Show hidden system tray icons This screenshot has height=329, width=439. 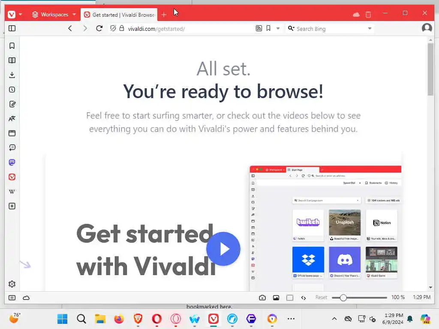pyautogui.click(x=334, y=319)
